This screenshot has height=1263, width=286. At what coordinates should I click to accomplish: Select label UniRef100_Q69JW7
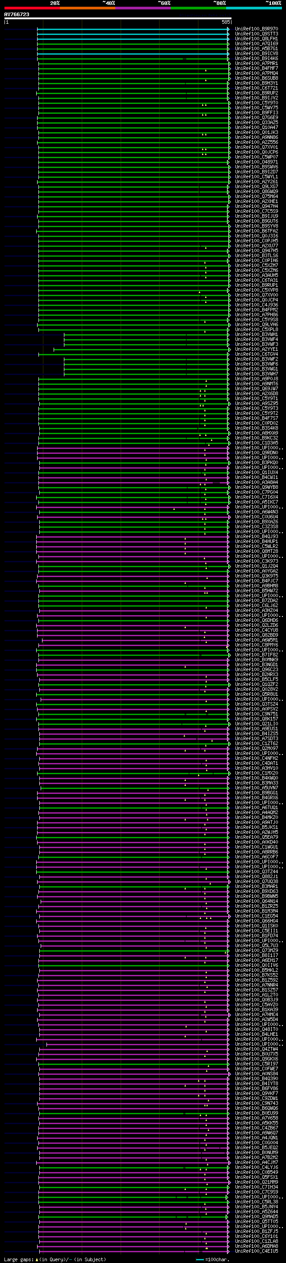pos(256,389)
